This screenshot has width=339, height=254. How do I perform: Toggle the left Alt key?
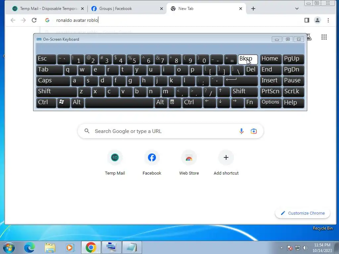coord(77,103)
